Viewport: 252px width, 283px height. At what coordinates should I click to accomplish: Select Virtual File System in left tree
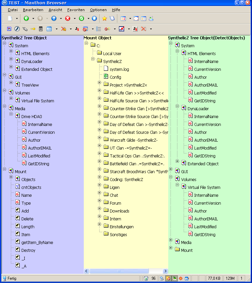[37, 101]
